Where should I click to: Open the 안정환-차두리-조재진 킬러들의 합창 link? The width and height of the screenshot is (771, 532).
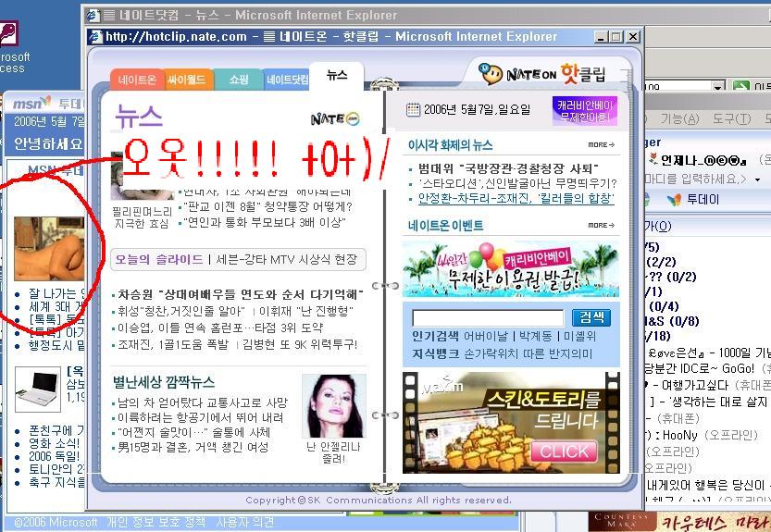[x=516, y=198]
